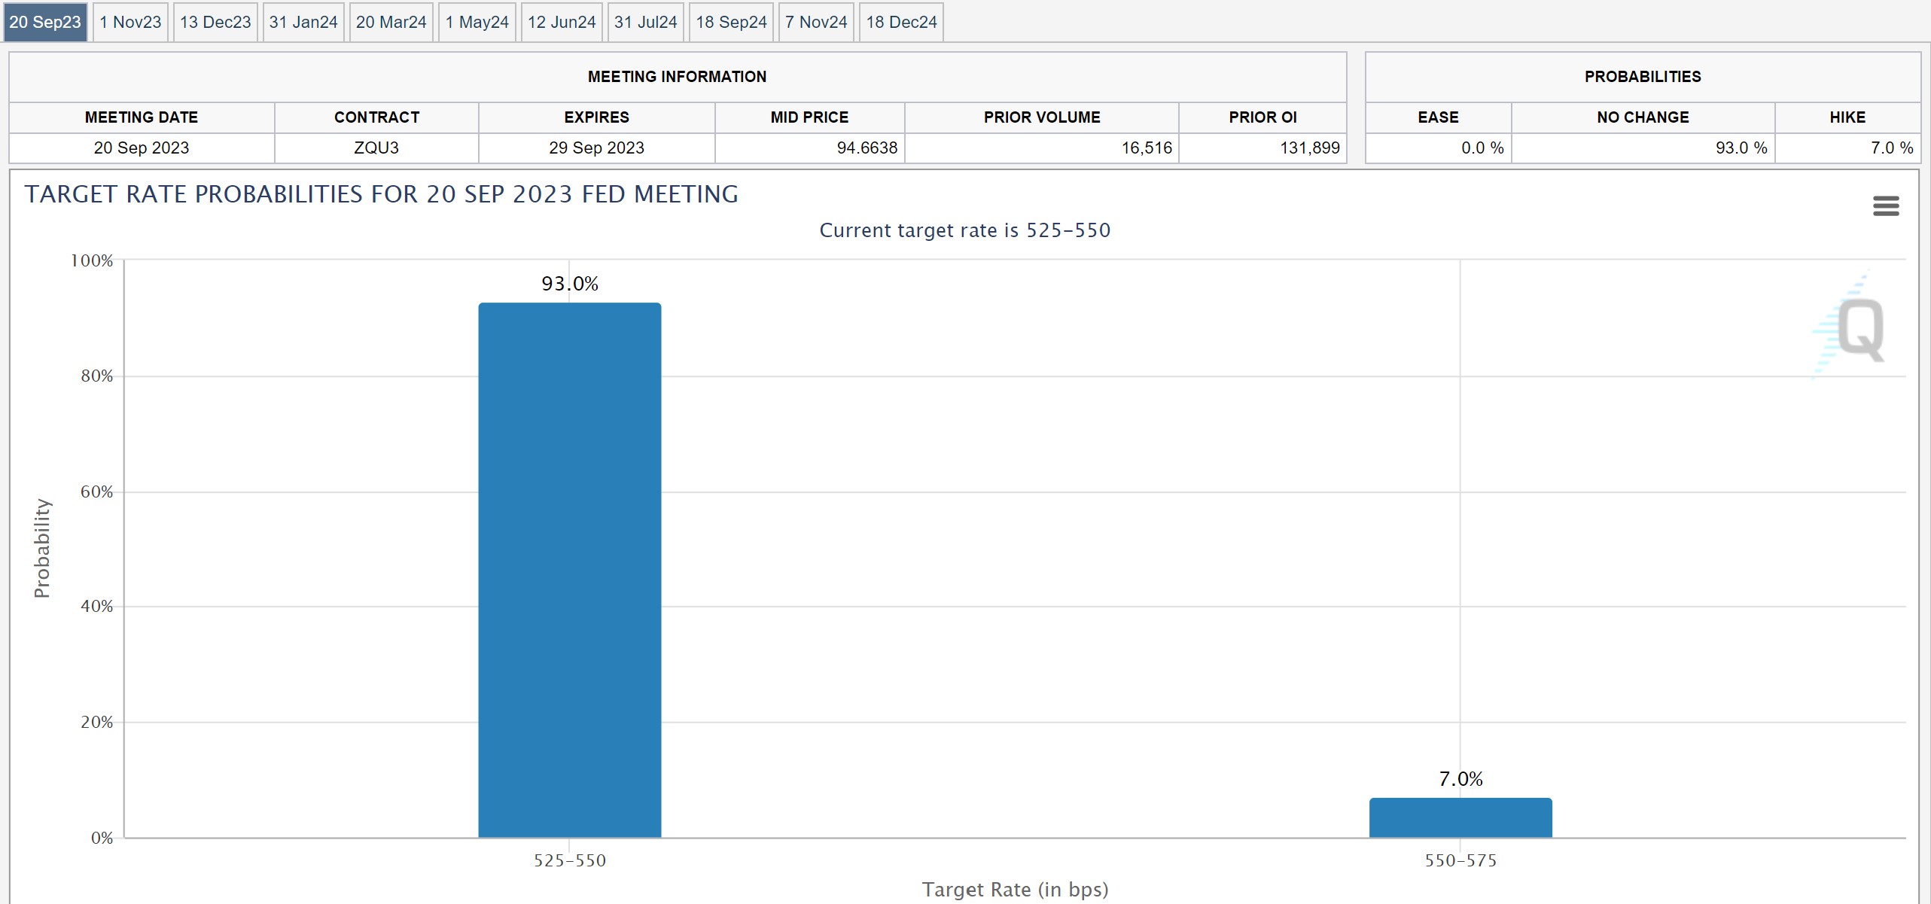Open the 13 Dec23 meeting tab
Image resolution: width=1931 pixels, height=904 pixels.
pos(215,23)
